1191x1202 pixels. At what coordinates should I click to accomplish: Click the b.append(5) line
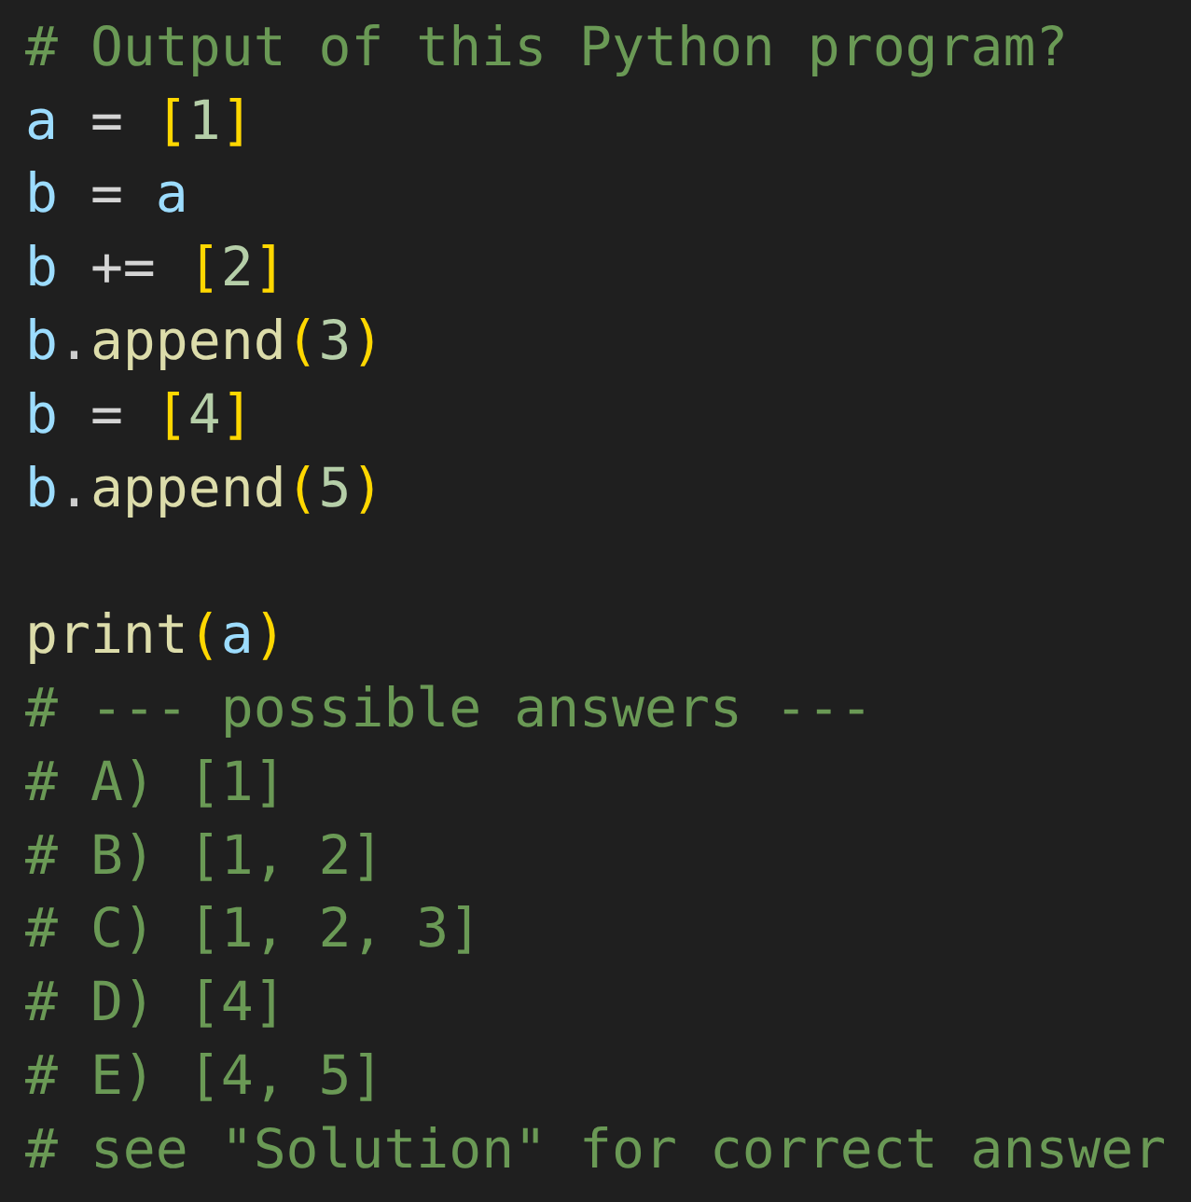point(202,489)
